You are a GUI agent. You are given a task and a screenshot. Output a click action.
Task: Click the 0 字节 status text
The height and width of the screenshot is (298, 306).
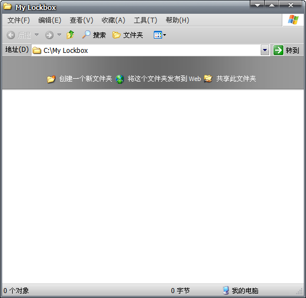180,291
